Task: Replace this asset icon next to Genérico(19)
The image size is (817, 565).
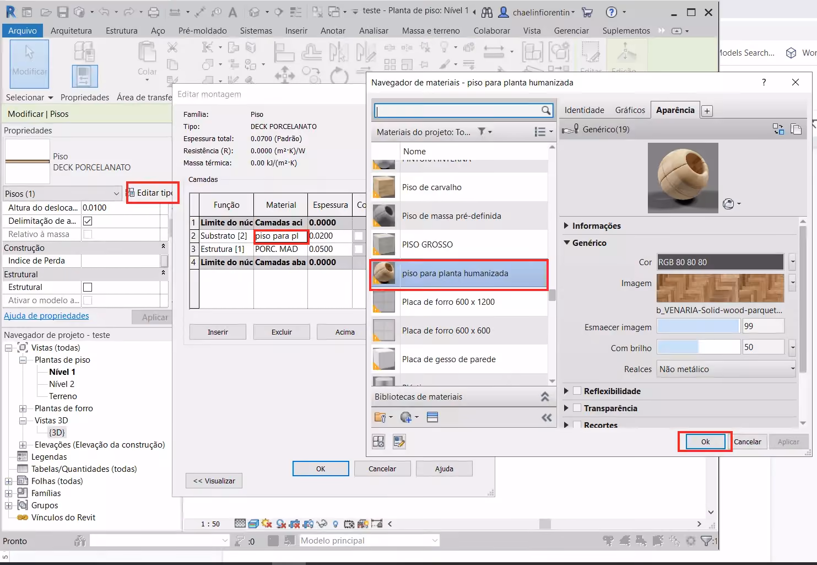Action: [x=778, y=129]
